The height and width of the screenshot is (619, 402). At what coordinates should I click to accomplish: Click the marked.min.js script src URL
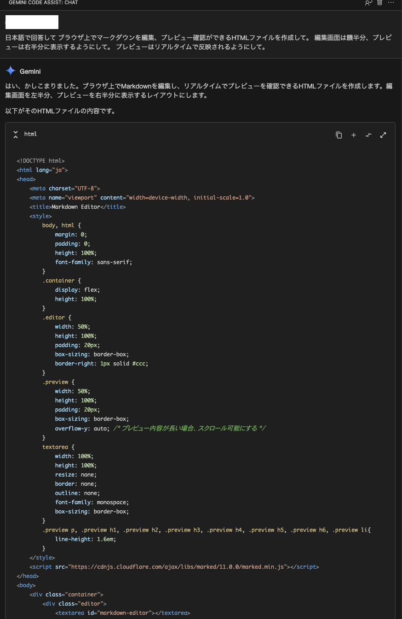click(x=179, y=567)
